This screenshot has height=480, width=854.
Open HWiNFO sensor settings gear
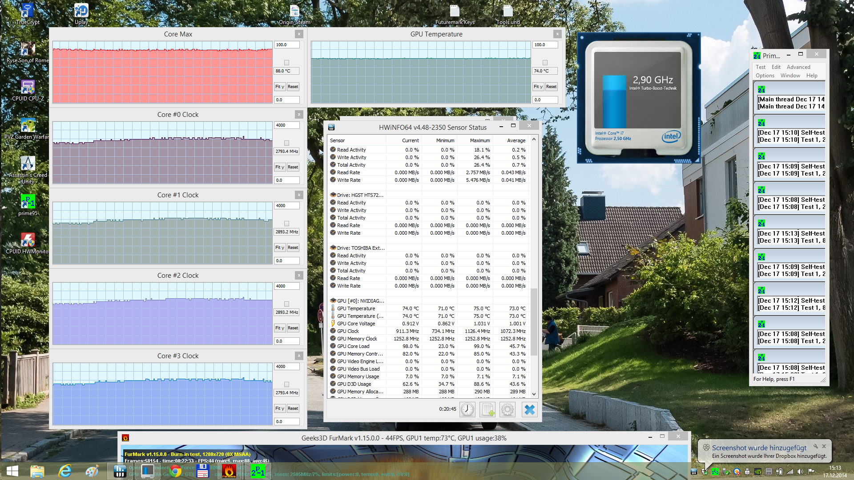(508, 409)
